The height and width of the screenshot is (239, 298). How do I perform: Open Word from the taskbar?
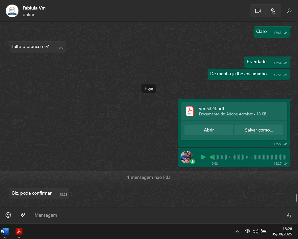5,231
